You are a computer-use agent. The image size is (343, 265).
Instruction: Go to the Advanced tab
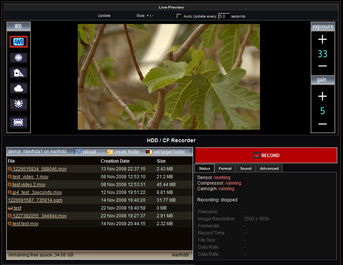pyautogui.click(x=269, y=169)
